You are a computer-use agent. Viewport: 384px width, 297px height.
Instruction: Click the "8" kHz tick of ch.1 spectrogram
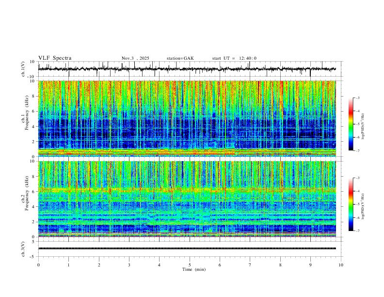[x=34, y=96]
